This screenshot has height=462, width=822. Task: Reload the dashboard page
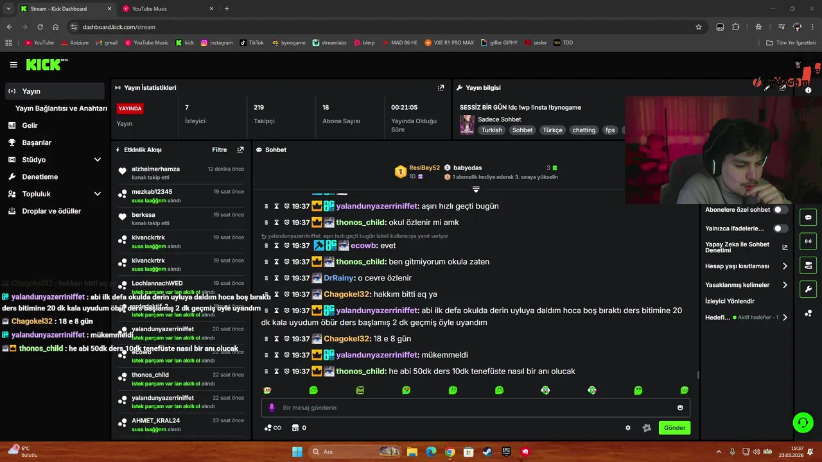click(40, 27)
